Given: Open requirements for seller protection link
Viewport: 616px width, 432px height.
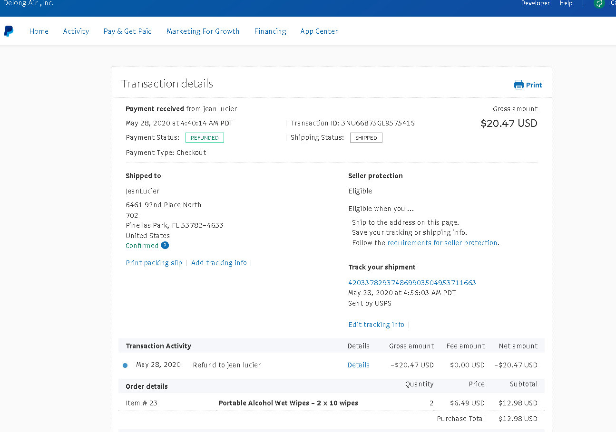Looking at the screenshot, I should (442, 243).
